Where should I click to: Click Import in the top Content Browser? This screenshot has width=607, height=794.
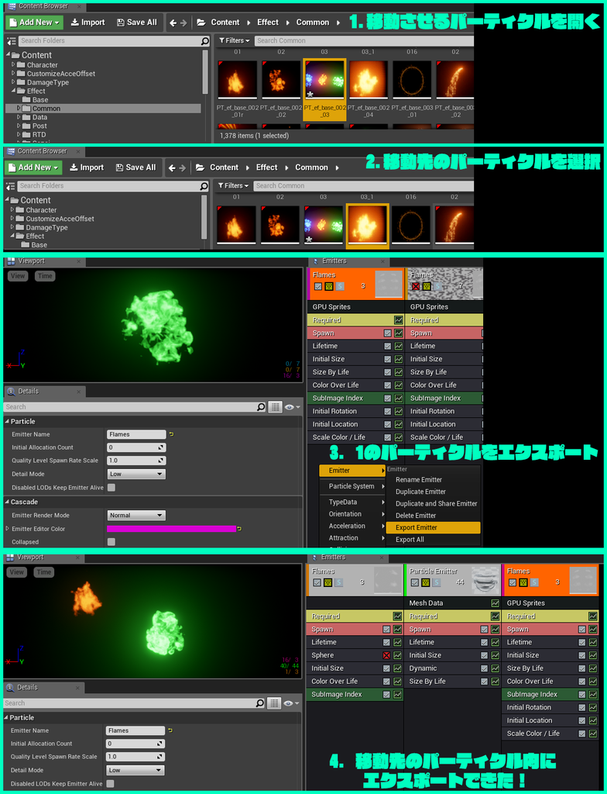[87, 22]
